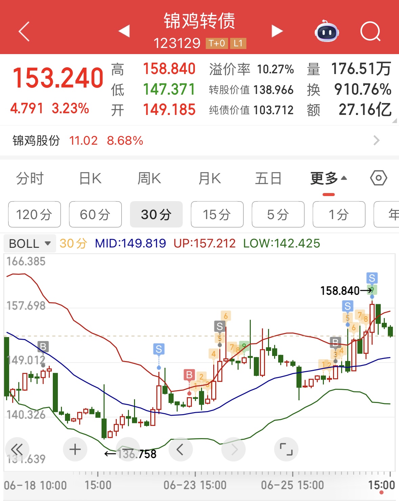Open the BOLL indicator dropdown

click(30, 243)
